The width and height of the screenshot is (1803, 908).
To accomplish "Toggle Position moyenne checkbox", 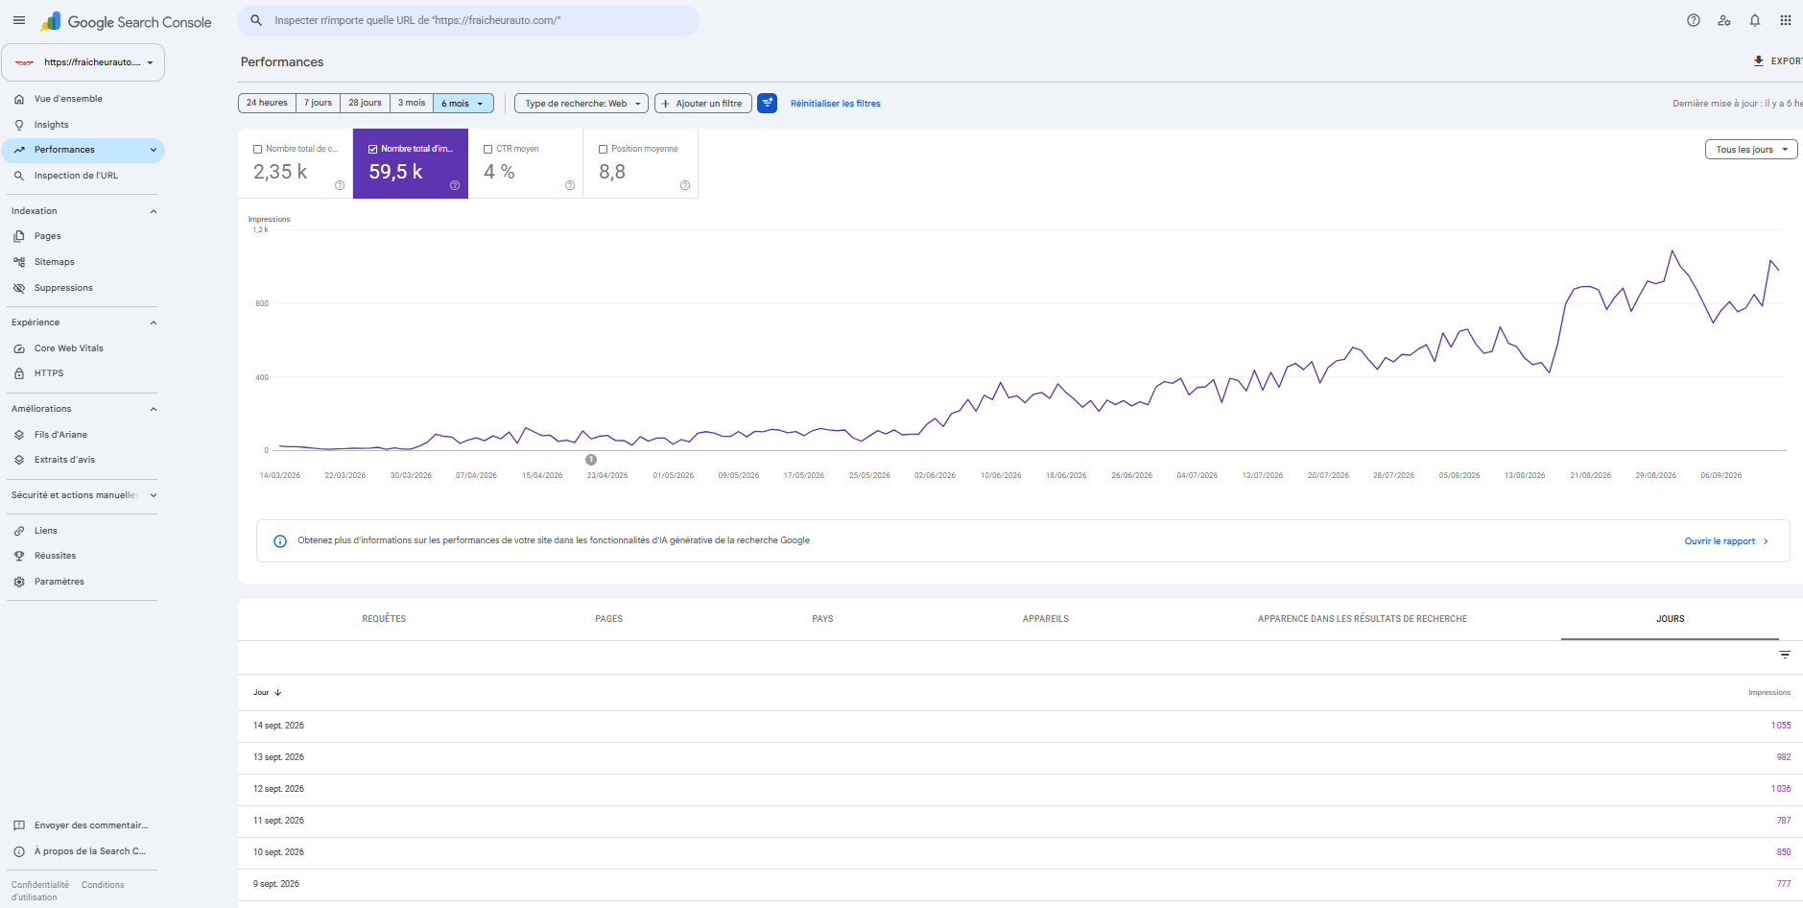I will click(x=604, y=149).
